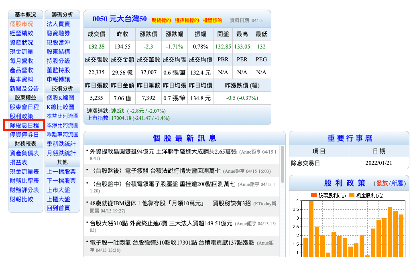Open 申報轉讓 link
The height and width of the screenshot is (257, 413).
click(58, 79)
